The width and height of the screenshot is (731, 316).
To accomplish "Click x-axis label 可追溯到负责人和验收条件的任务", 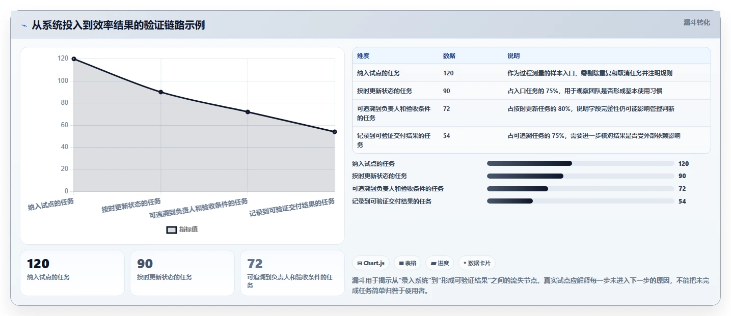I will coord(199,209).
